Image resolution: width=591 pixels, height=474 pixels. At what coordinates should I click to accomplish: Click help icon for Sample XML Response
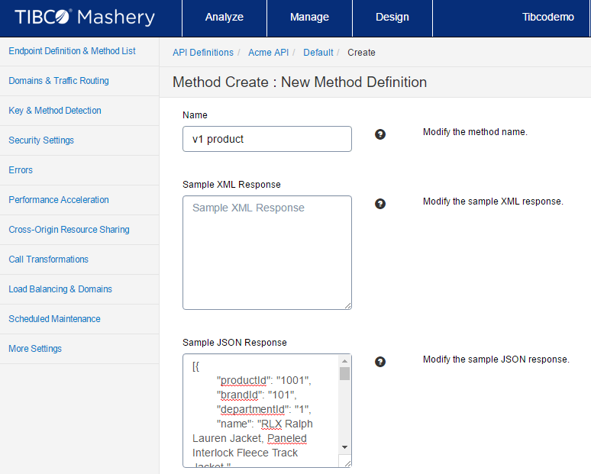(x=380, y=204)
